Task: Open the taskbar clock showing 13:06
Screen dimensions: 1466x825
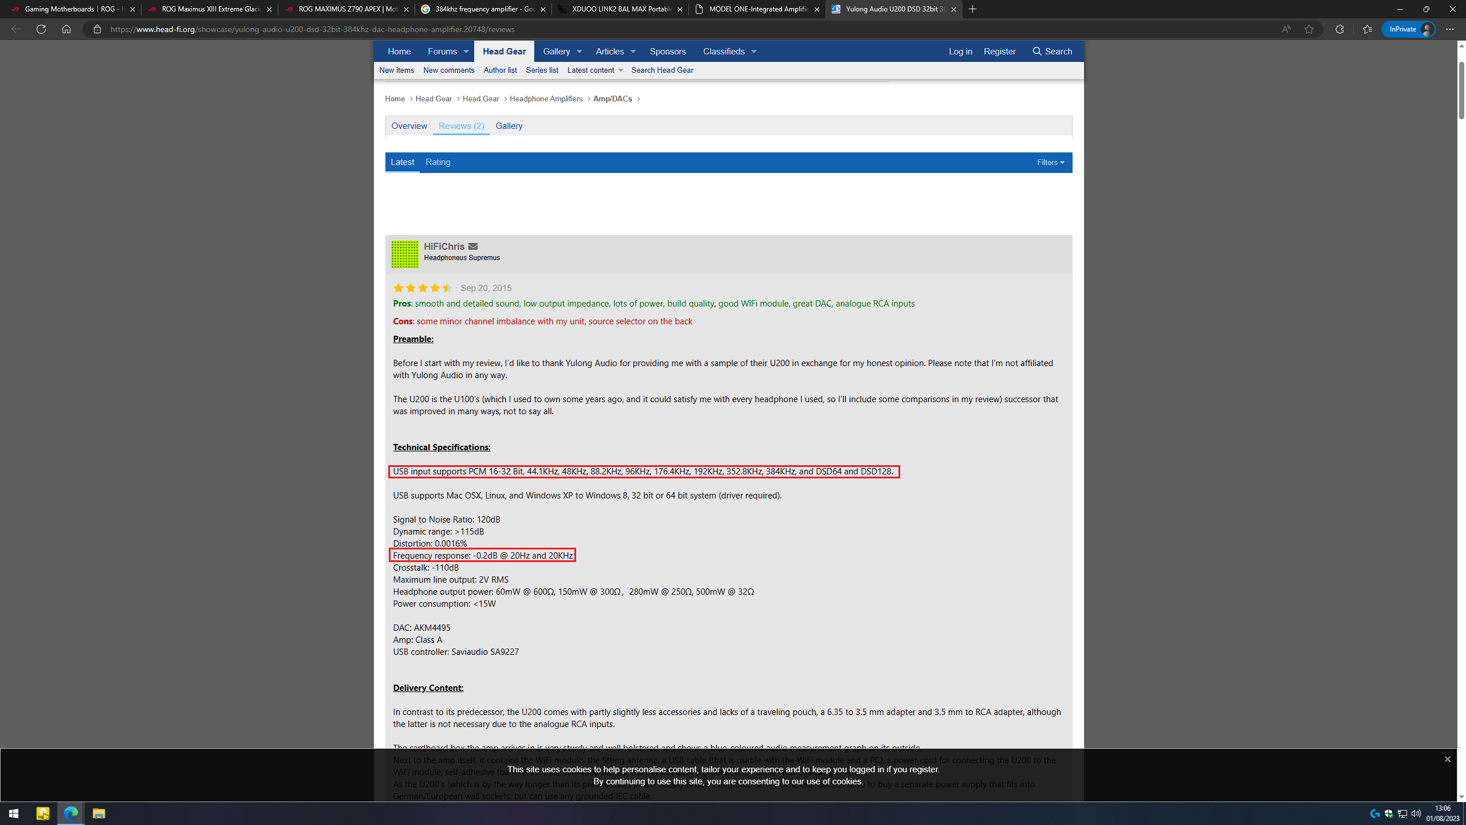Action: pos(1443,814)
